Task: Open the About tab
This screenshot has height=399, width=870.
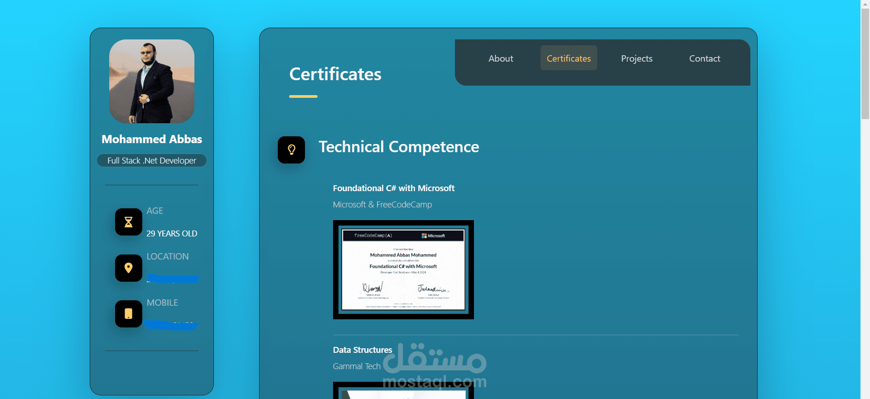Action: (x=501, y=58)
